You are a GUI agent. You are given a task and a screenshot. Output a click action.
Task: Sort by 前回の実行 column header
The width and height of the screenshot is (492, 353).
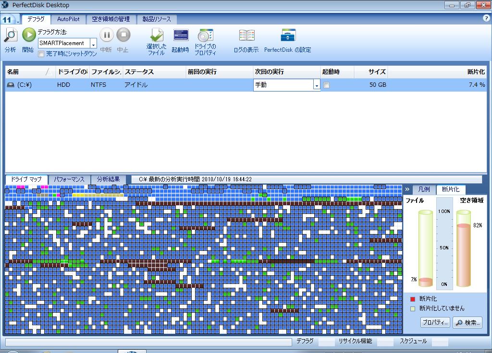[x=219, y=72]
